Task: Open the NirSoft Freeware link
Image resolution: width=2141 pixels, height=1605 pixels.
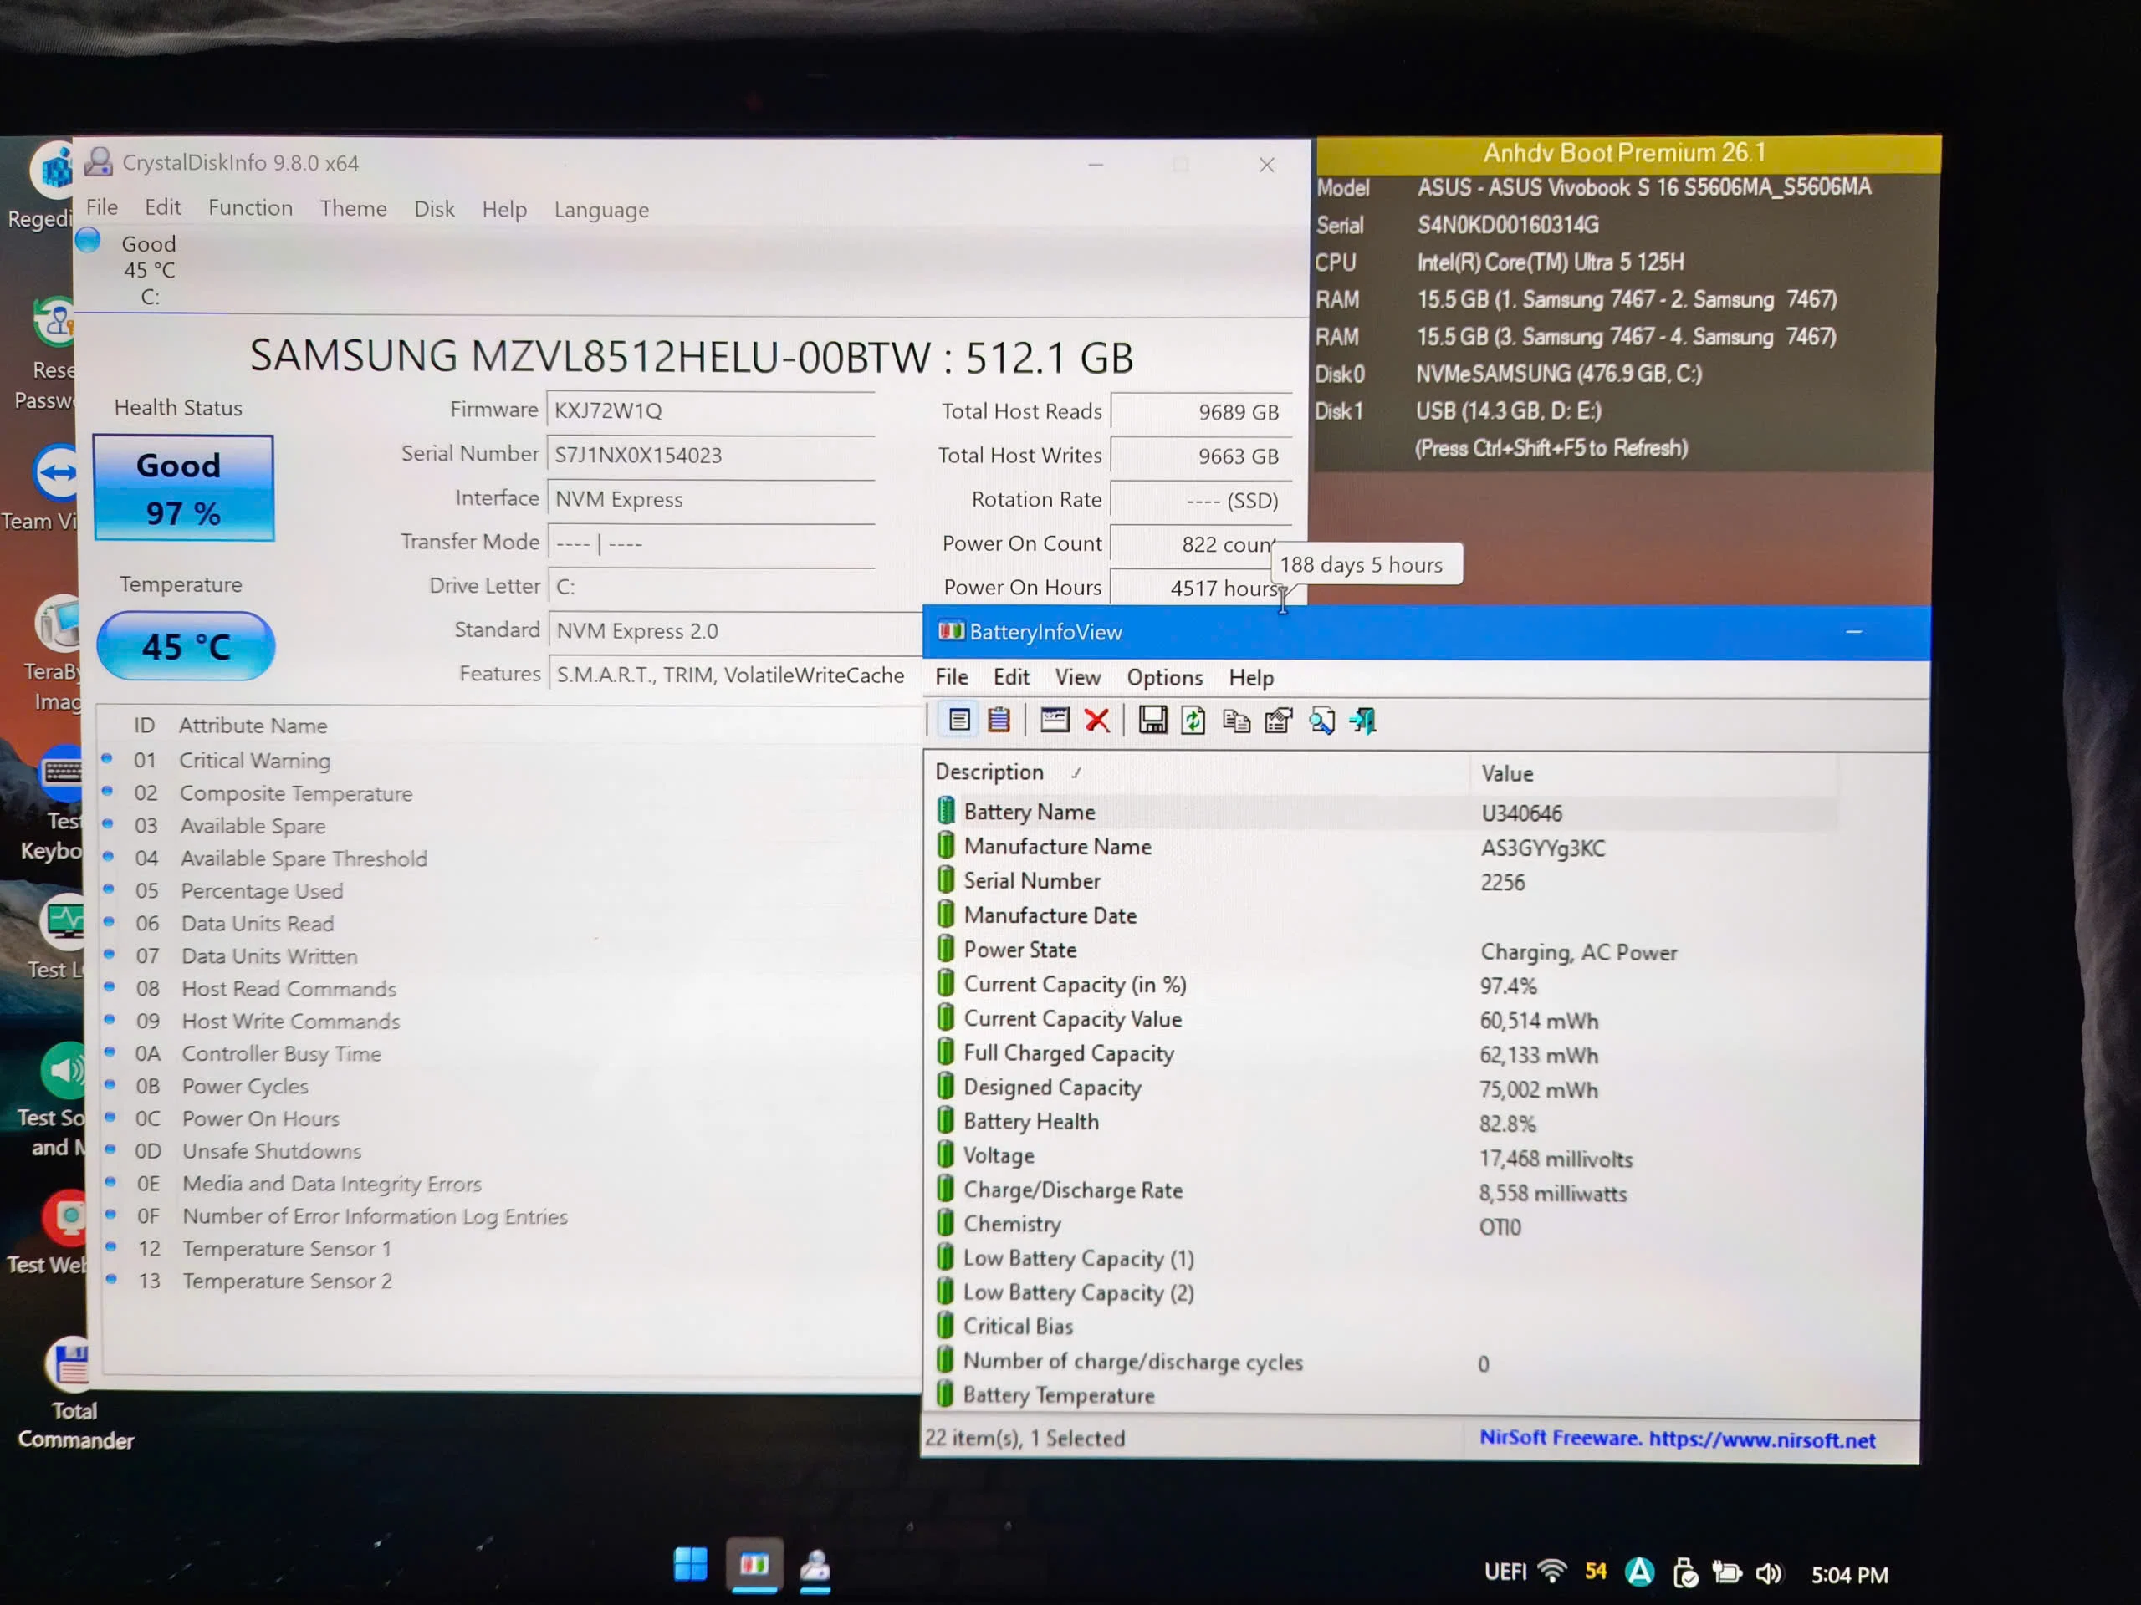Action: point(1676,1439)
